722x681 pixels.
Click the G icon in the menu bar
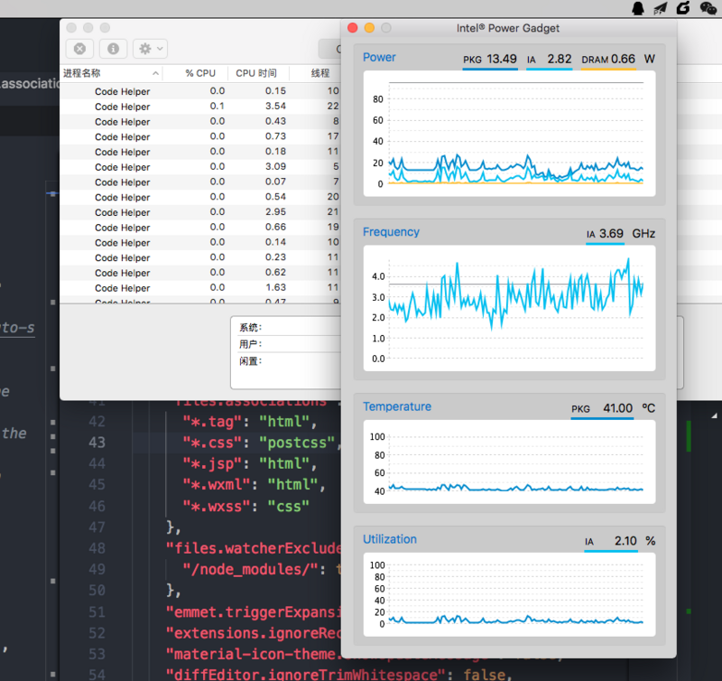click(x=683, y=8)
